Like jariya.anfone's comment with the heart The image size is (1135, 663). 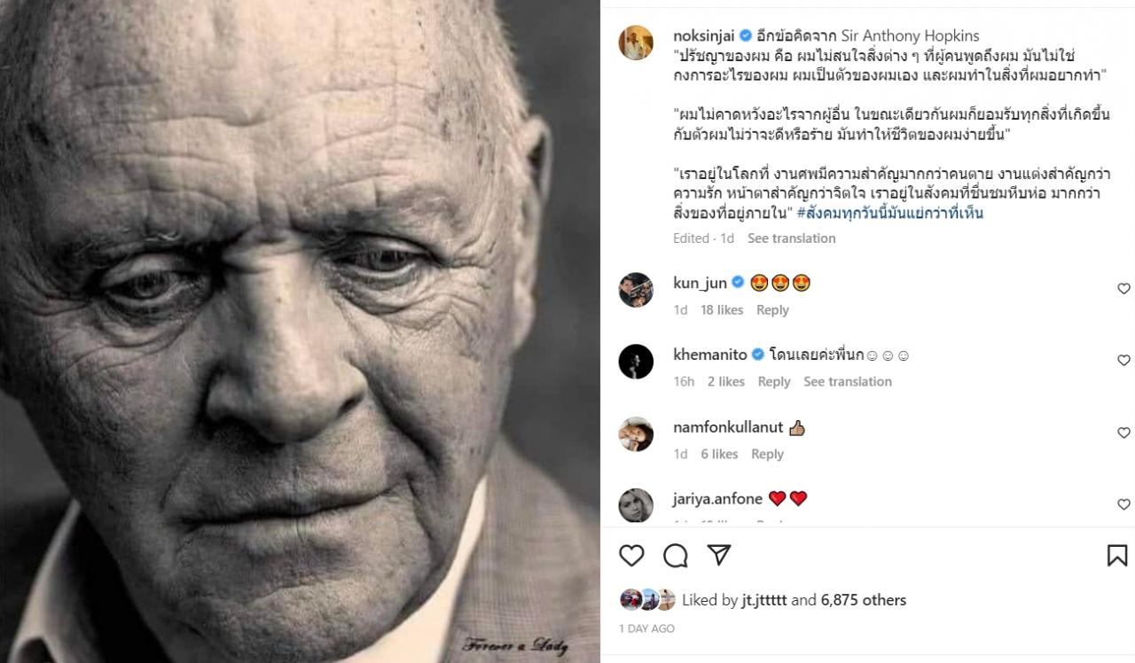tap(1123, 504)
